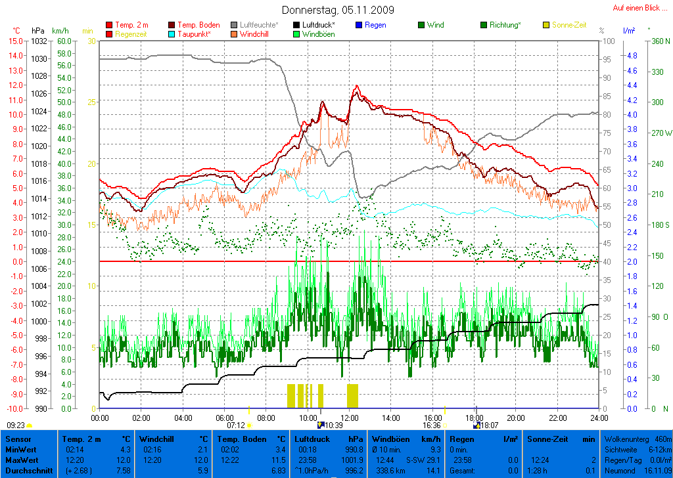
Task: Click the bright green Windböen legend square
Action: pos(296,34)
